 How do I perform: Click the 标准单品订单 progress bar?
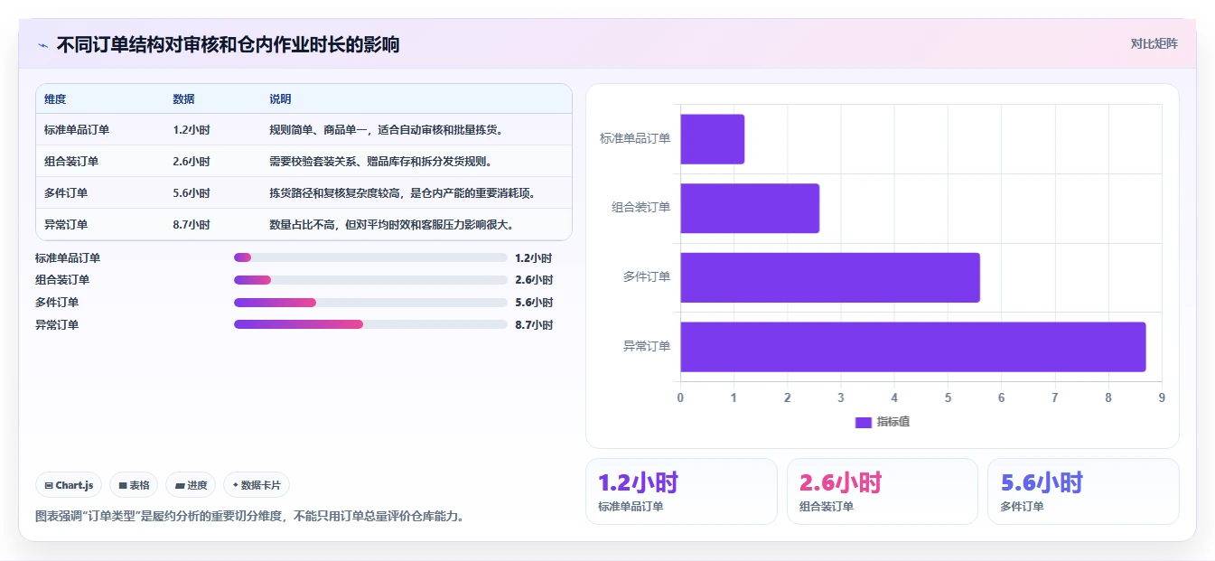(370, 257)
